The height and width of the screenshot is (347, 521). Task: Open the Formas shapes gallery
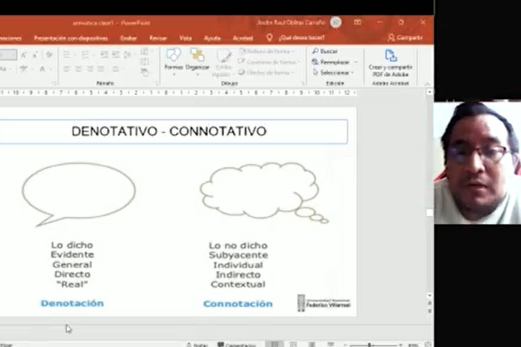[x=174, y=60]
